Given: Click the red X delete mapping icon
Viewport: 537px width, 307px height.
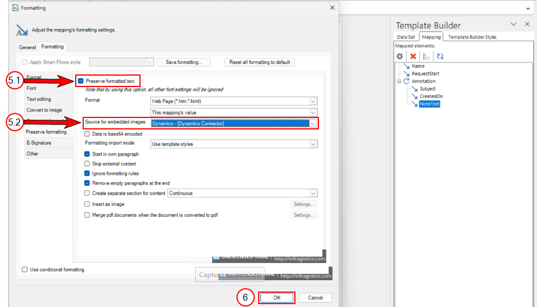Looking at the screenshot, I should click(x=413, y=56).
